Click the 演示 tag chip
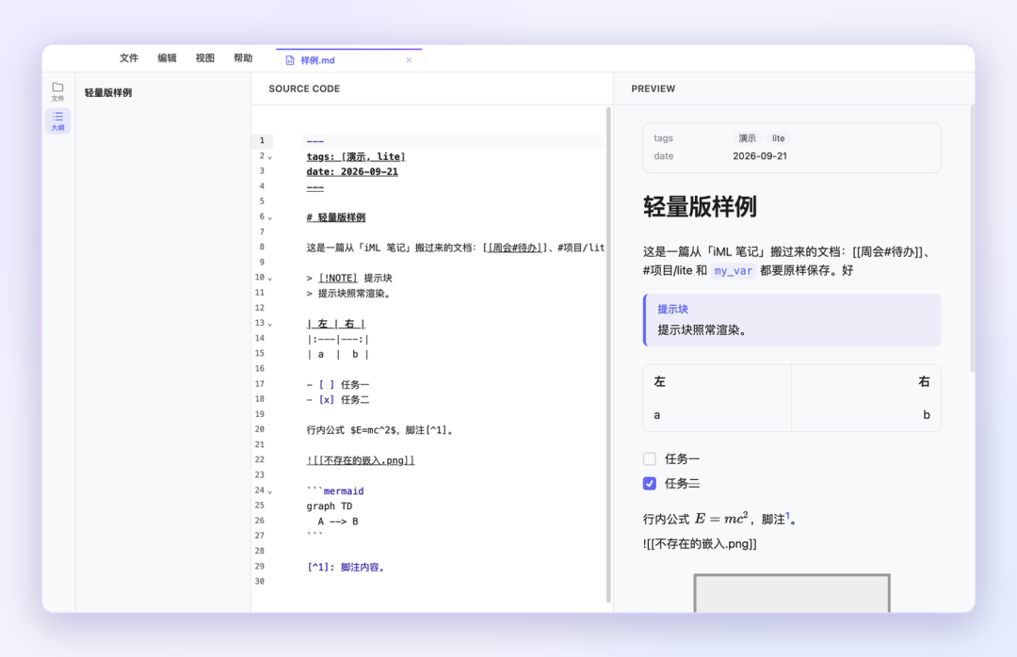The height and width of the screenshot is (657, 1017). tap(747, 138)
